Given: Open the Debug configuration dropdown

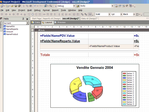Looking at the screenshot, I should coord(74,6).
